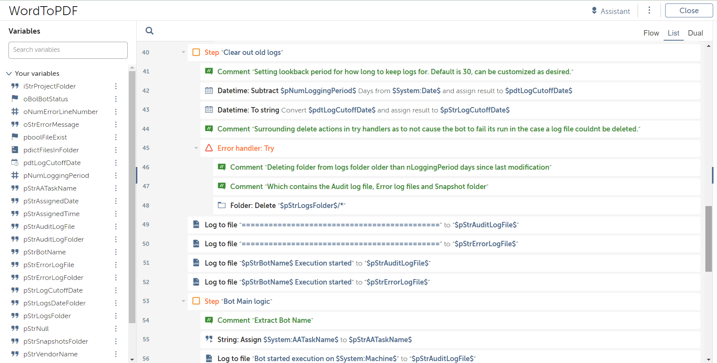The image size is (717, 363).
Task: Collapse the Error handler Try block
Action: (x=196, y=148)
